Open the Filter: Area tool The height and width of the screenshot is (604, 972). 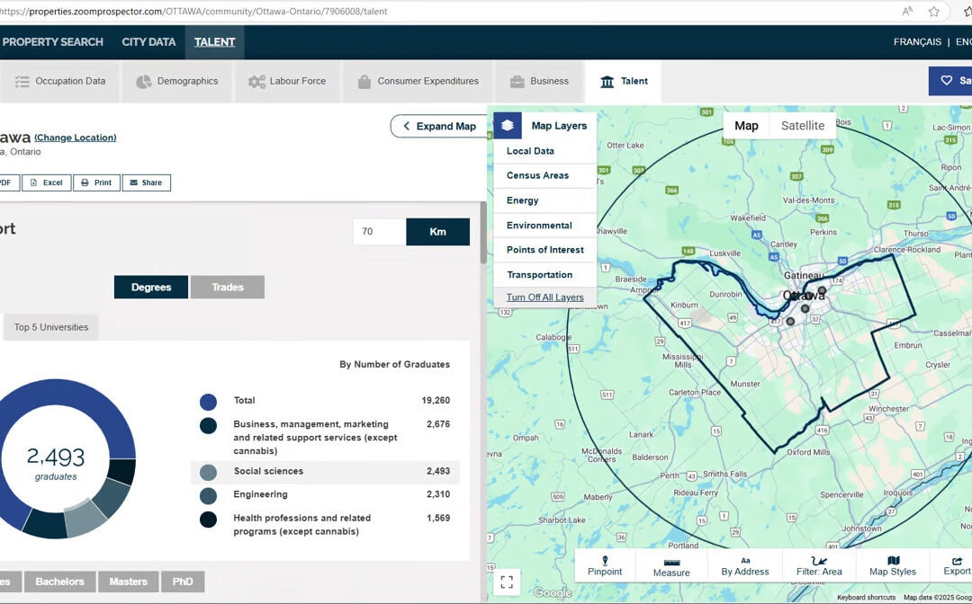pyautogui.click(x=819, y=565)
